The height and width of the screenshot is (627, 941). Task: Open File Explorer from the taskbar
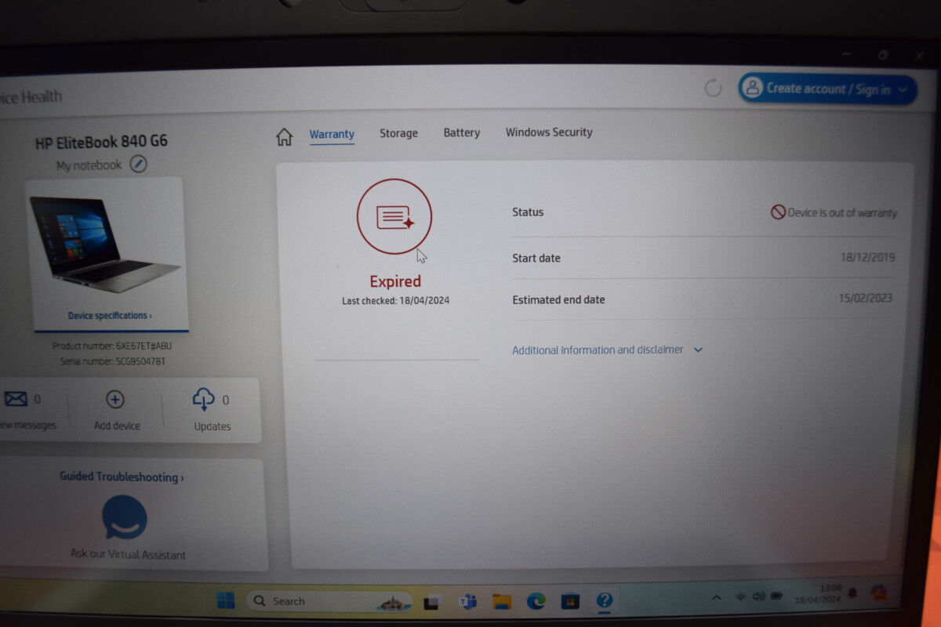pyautogui.click(x=502, y=602)
